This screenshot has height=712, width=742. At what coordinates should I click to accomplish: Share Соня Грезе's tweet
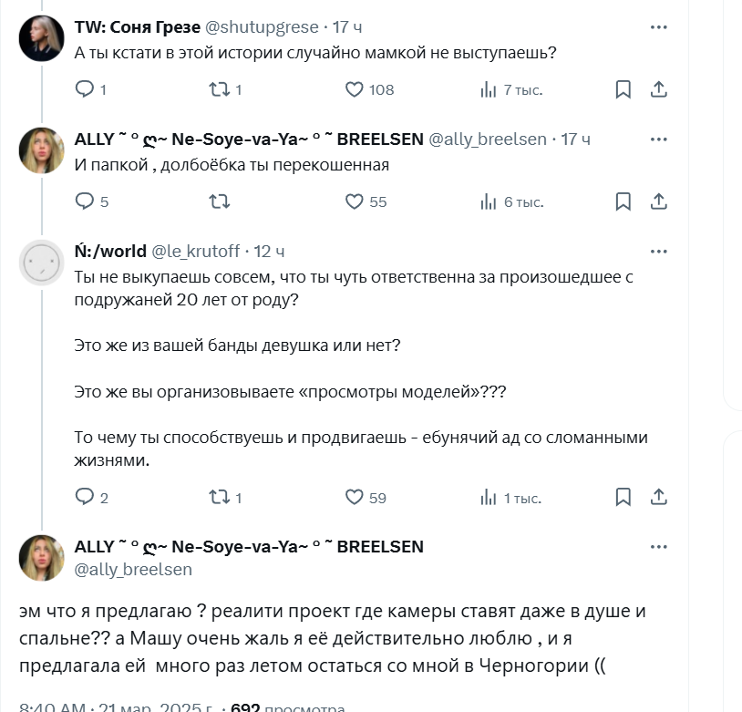tap(659, 89)
